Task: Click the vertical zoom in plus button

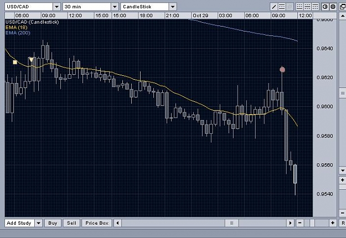Action: pyautogui.click(x=343, y=180)
